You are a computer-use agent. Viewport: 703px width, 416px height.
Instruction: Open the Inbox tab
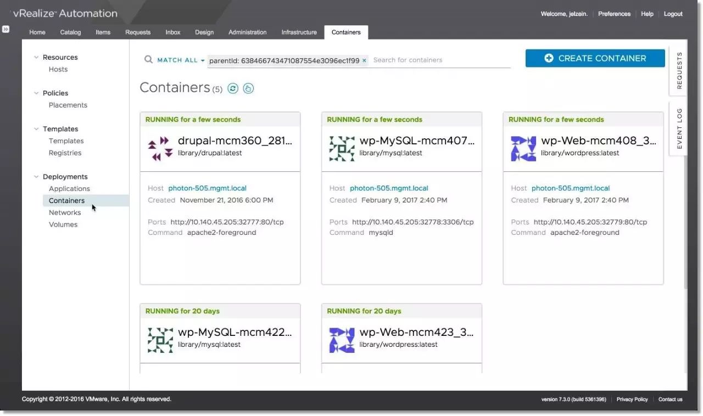(x=173, y=32)
